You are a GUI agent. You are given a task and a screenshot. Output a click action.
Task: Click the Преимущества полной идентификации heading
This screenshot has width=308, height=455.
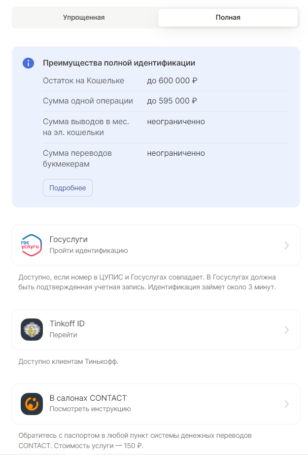119,63
